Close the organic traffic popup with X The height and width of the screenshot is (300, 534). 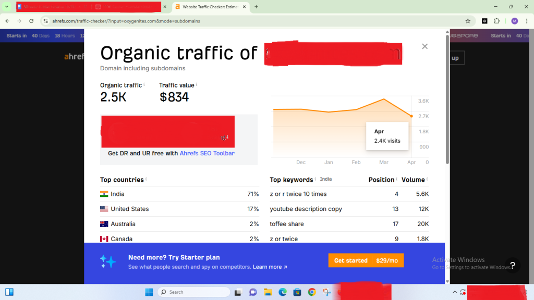click(424, 46)
